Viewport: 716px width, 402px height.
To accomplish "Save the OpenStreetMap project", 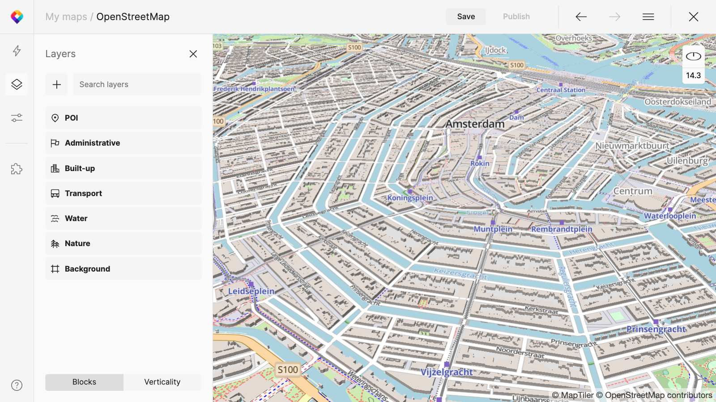I will tap(465, 17).
